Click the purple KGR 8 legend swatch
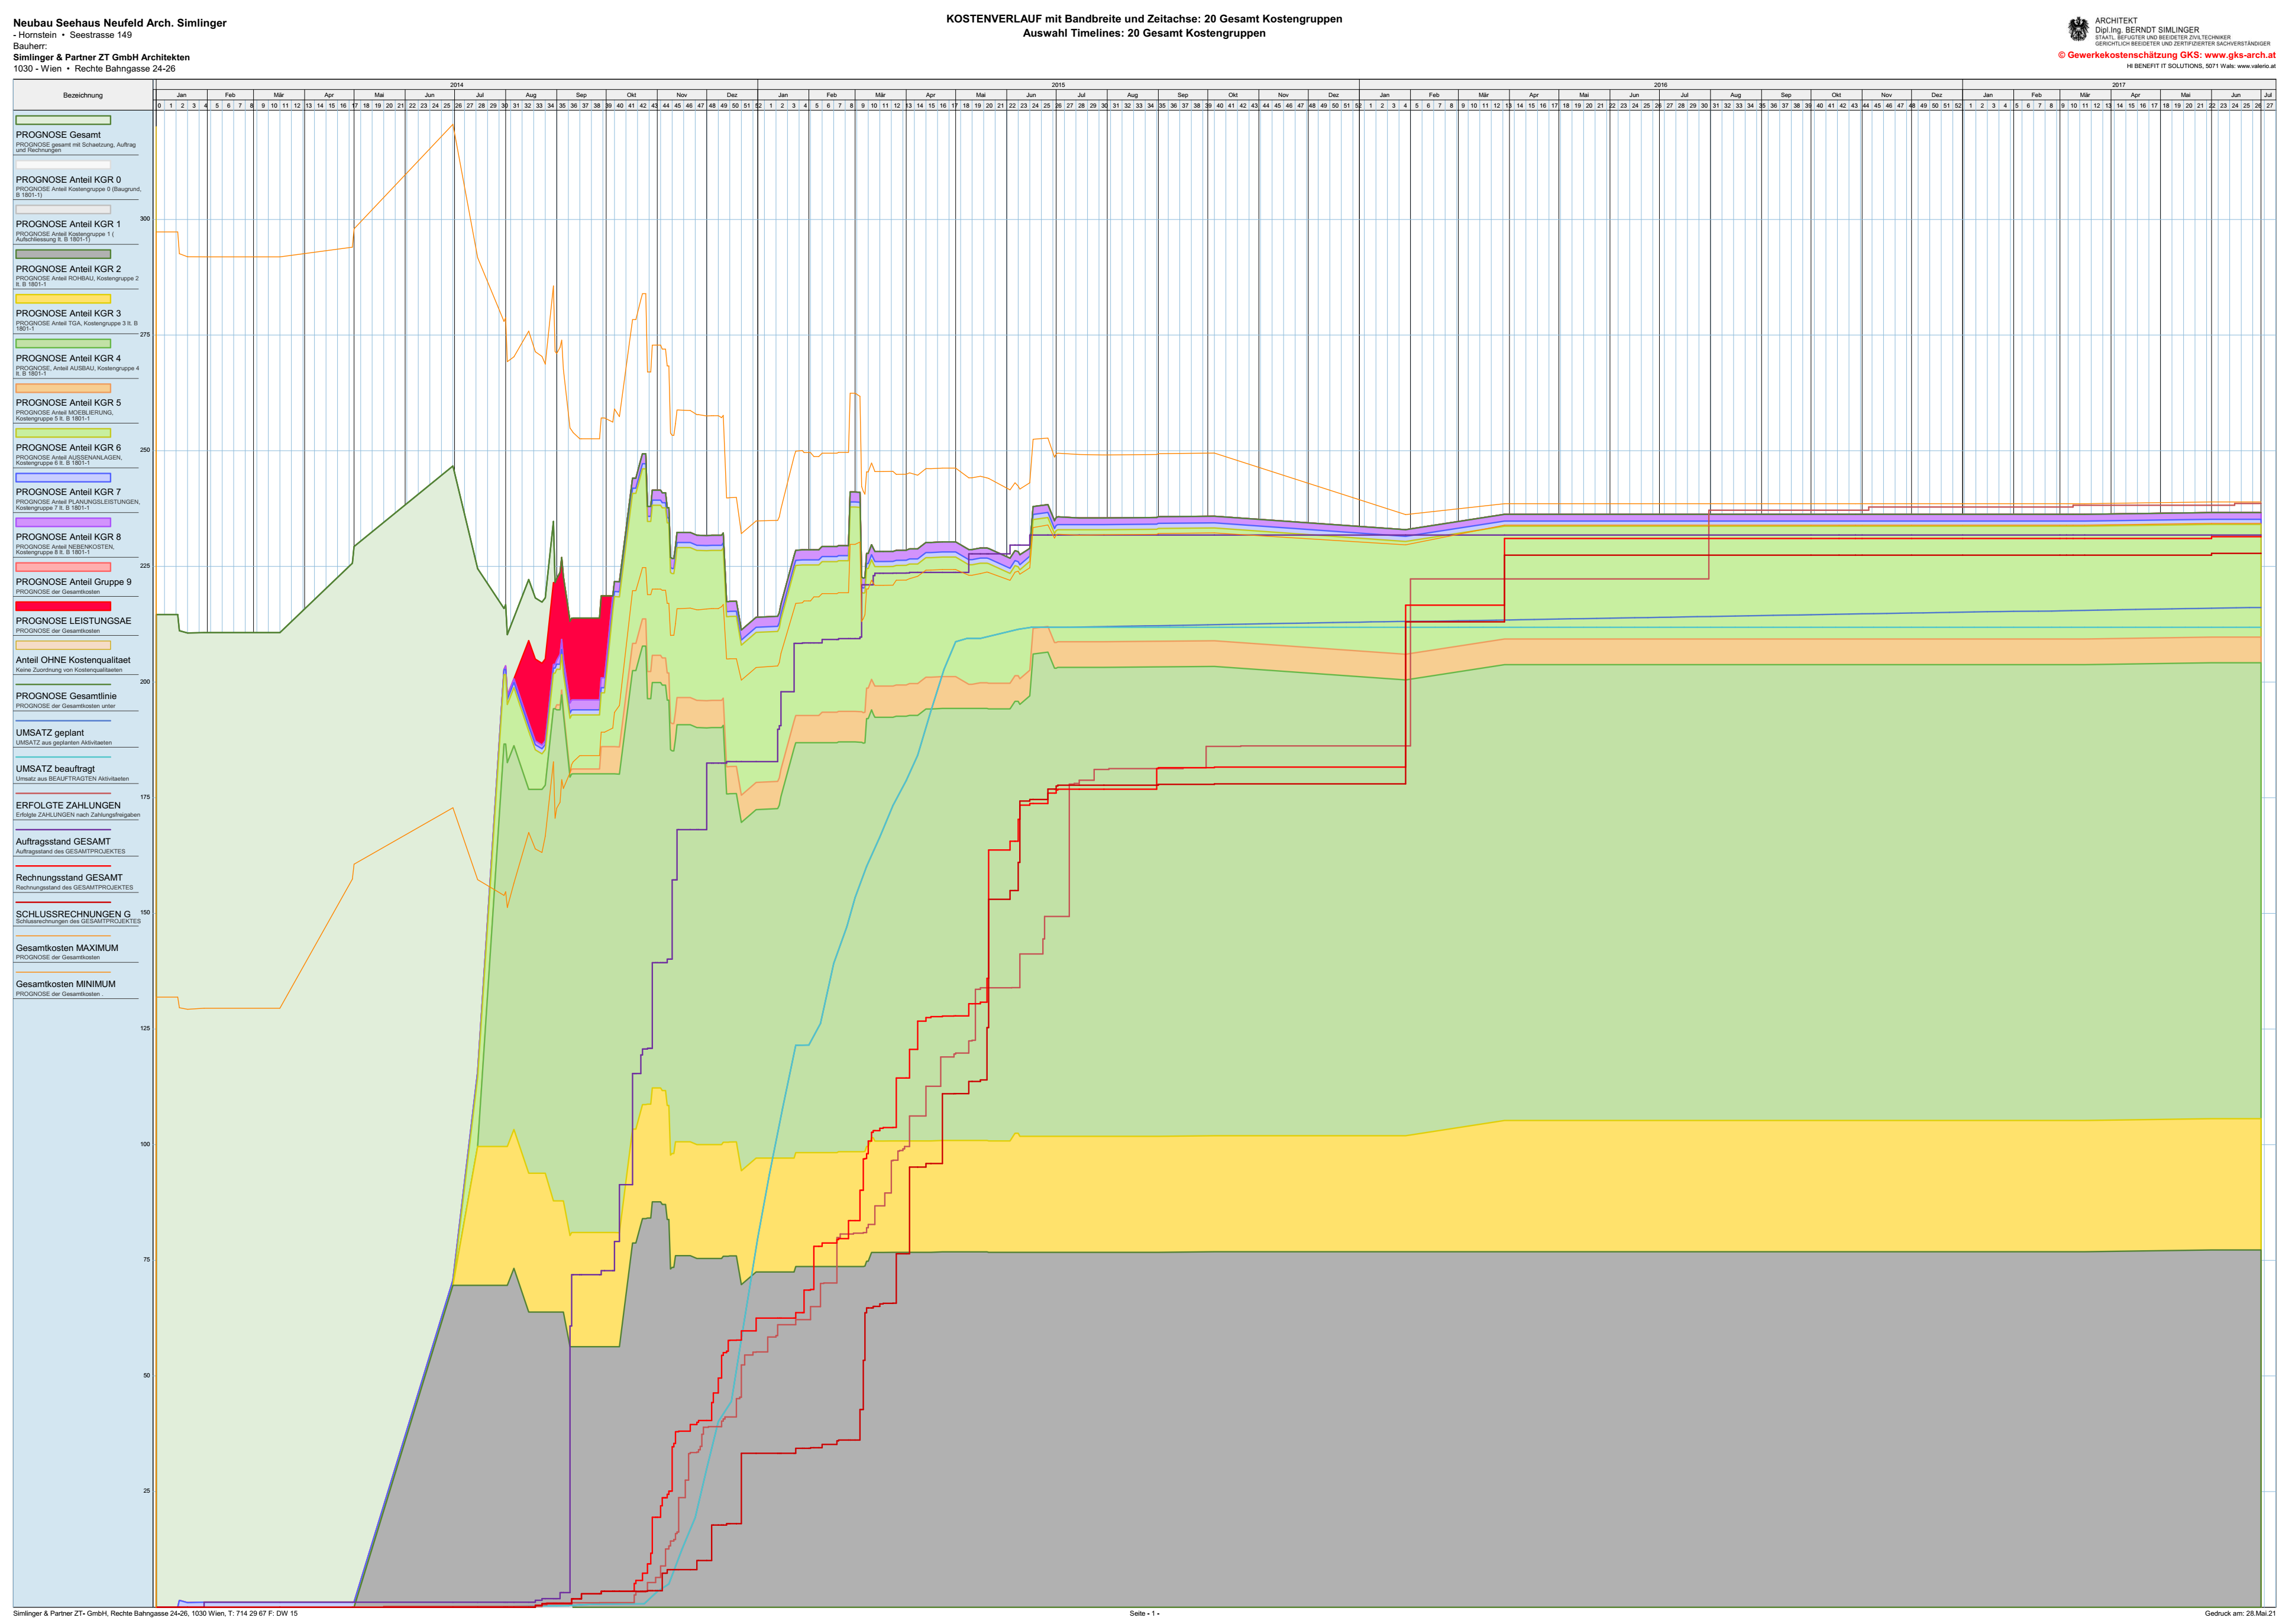This screenshot has width=2292, height=1624. click(63, 522)
